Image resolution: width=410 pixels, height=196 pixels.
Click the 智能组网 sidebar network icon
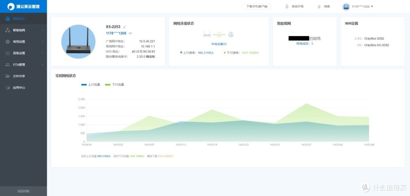[8, 30]
